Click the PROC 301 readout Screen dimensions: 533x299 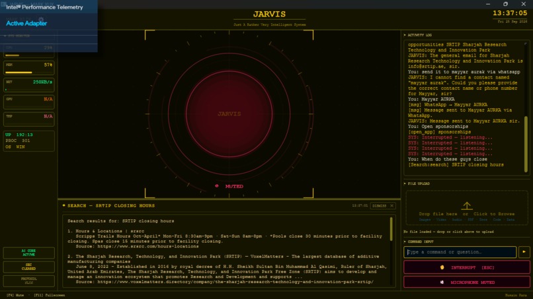click(18, 141)
